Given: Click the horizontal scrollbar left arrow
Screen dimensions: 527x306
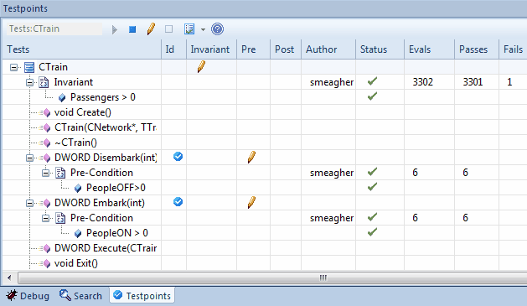Looking at the screenshot, I should coord(9,278).
